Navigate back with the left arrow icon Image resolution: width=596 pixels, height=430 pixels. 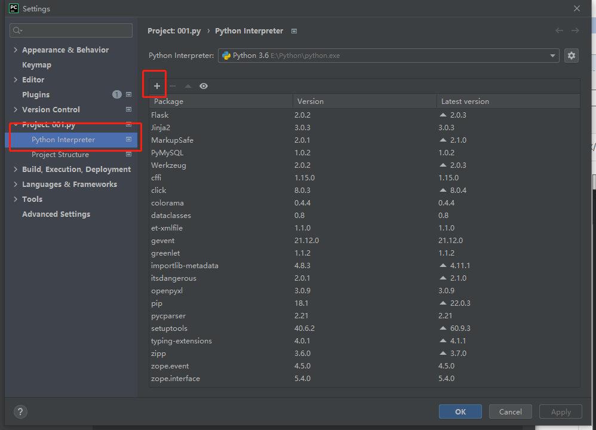[559, 30]
